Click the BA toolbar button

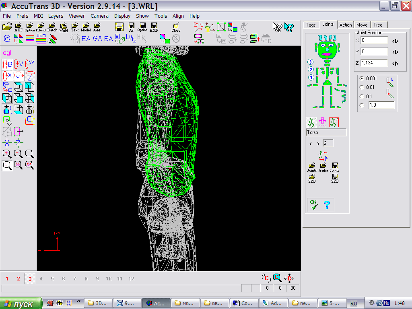pos(108,39)
